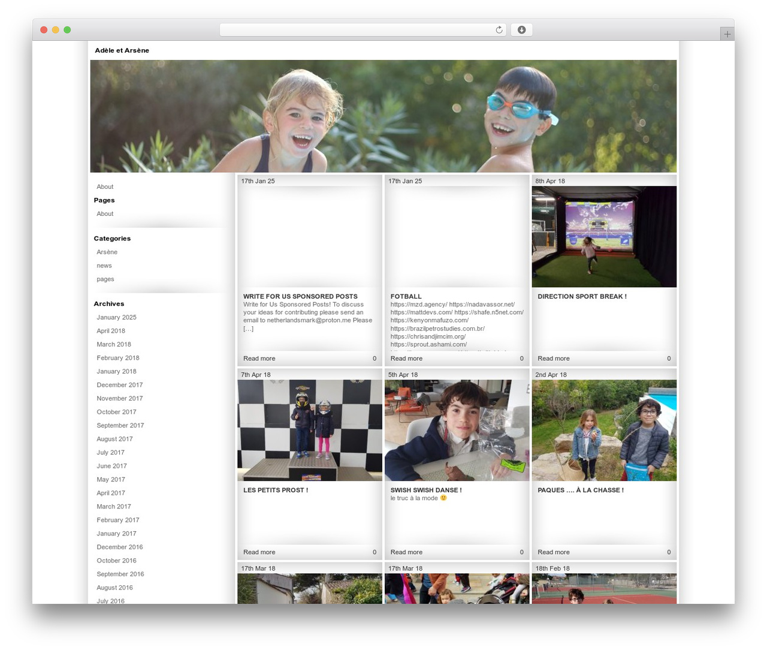Click the 5th Apr 18 post date

403,375
